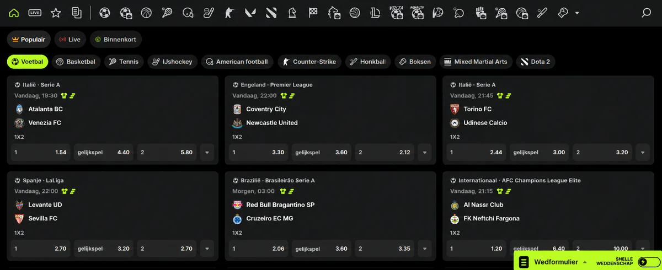Switch to the Binnenkort tab
Viewport: 662px width, 270px height.
[x=116, y=40]
